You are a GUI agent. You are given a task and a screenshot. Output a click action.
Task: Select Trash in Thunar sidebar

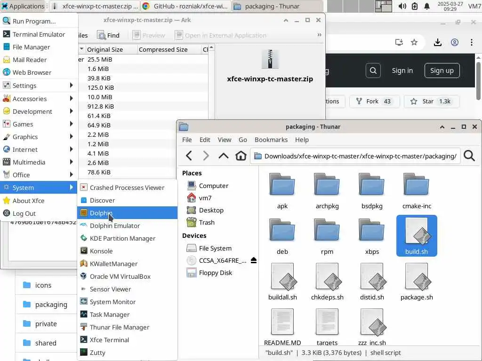201,222
